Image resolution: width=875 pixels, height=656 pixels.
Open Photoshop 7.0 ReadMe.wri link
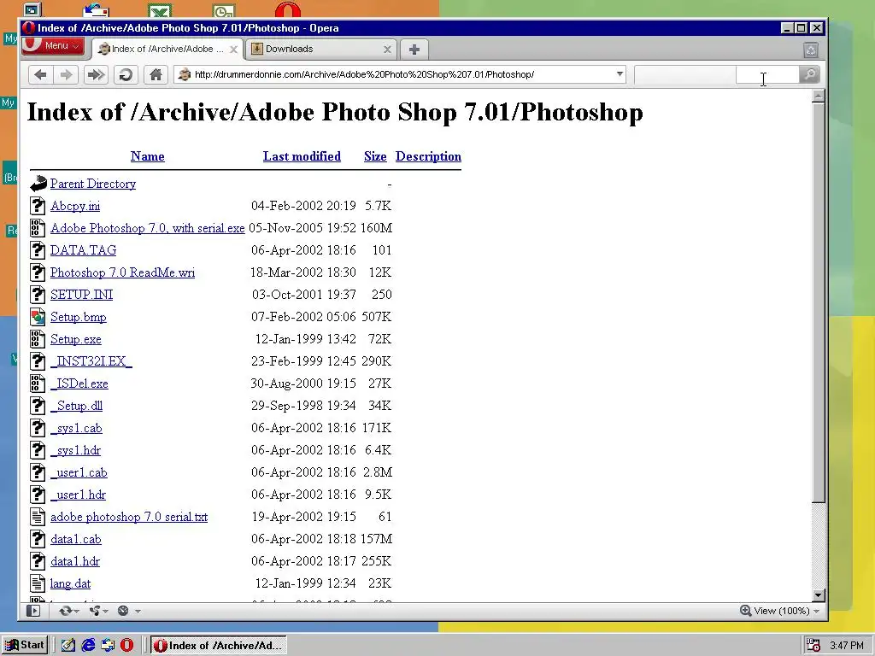click(x=123, y=272)
